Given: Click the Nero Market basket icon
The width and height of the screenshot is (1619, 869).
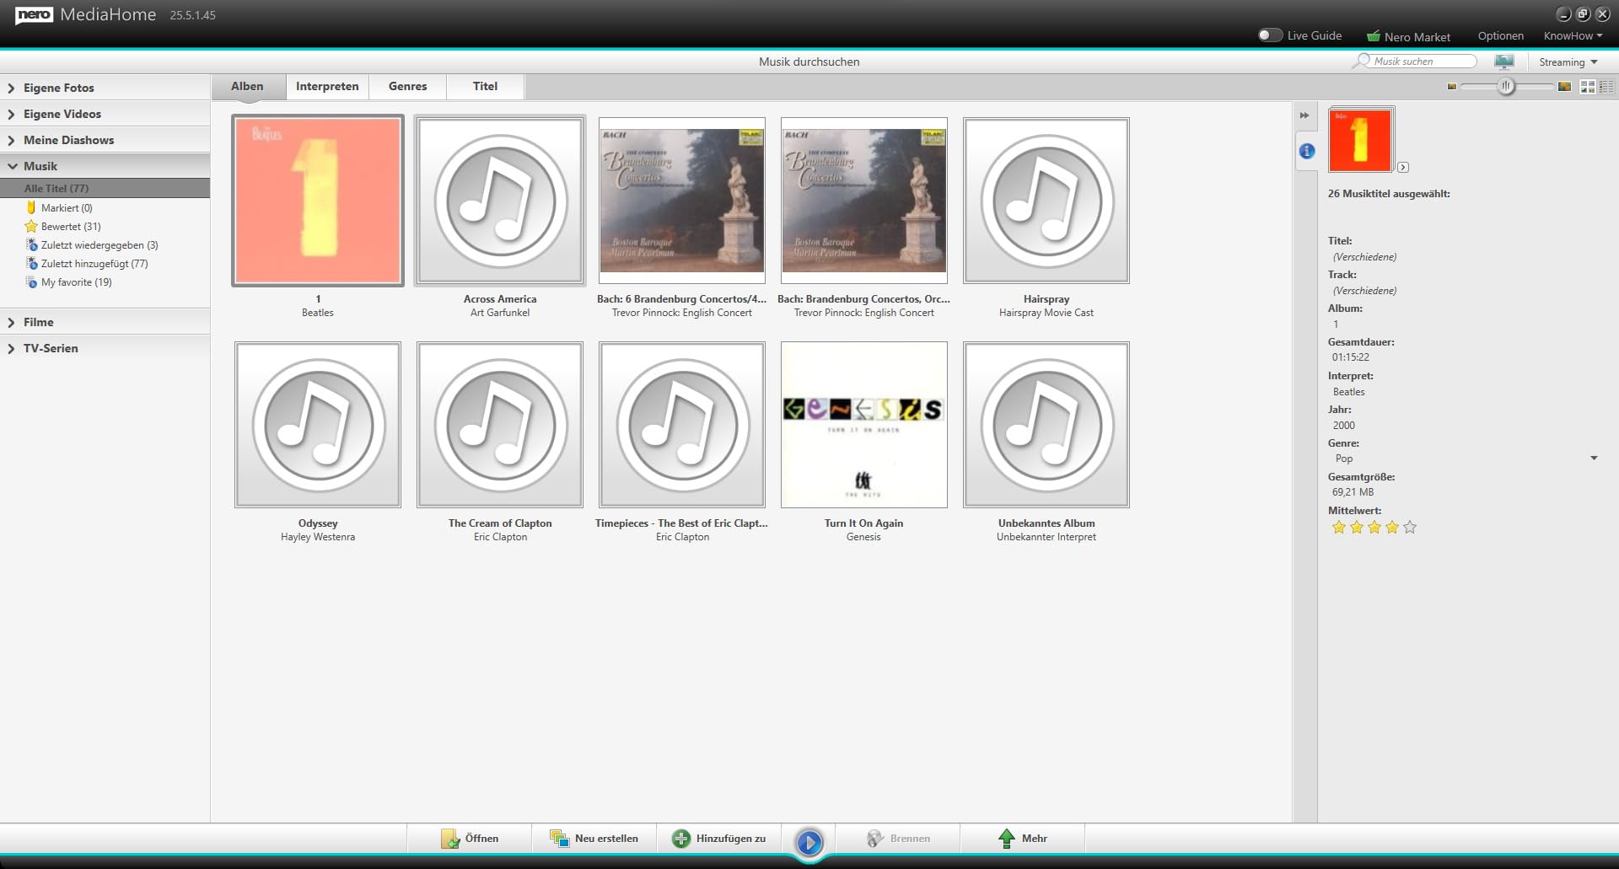Looking at the screenshot, I should (x=1373, y=36).
